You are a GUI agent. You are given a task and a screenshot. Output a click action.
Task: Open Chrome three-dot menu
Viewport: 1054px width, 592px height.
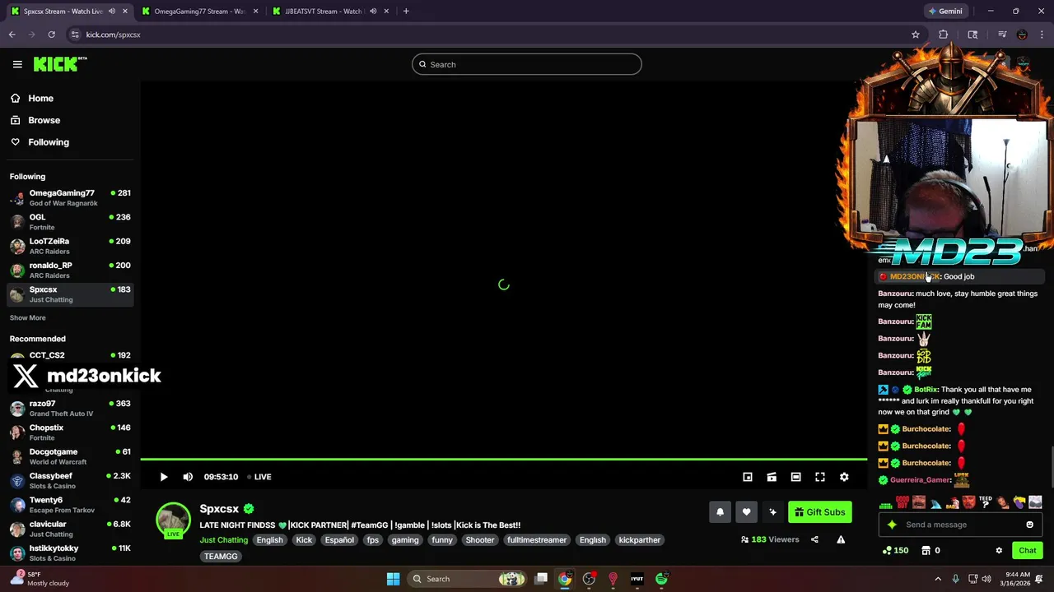(x=1042, y=35)
